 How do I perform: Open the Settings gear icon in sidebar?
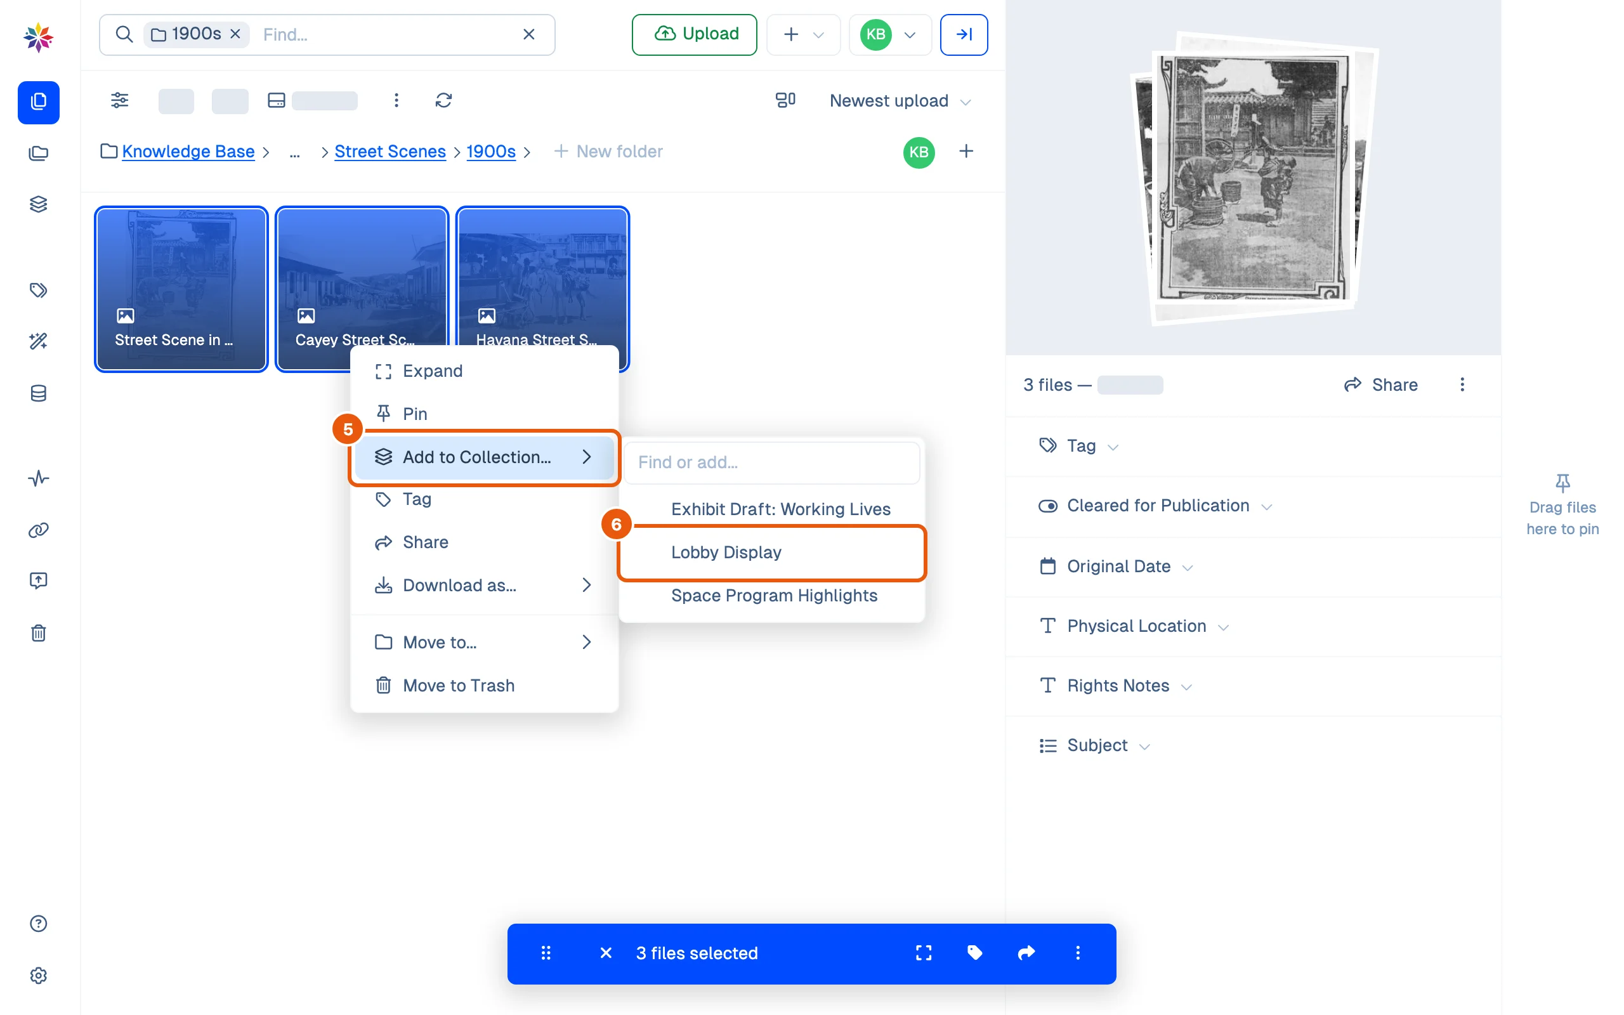point(38,976)
